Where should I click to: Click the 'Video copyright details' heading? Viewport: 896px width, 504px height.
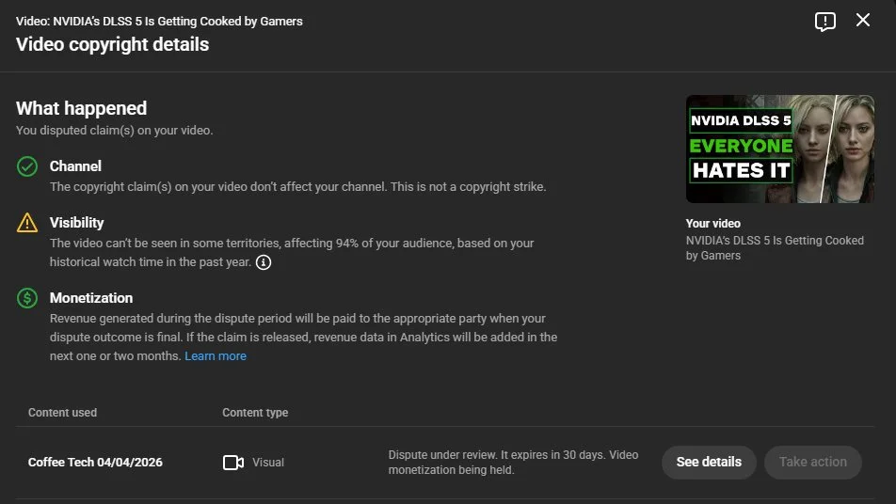[x=112, y=44]
